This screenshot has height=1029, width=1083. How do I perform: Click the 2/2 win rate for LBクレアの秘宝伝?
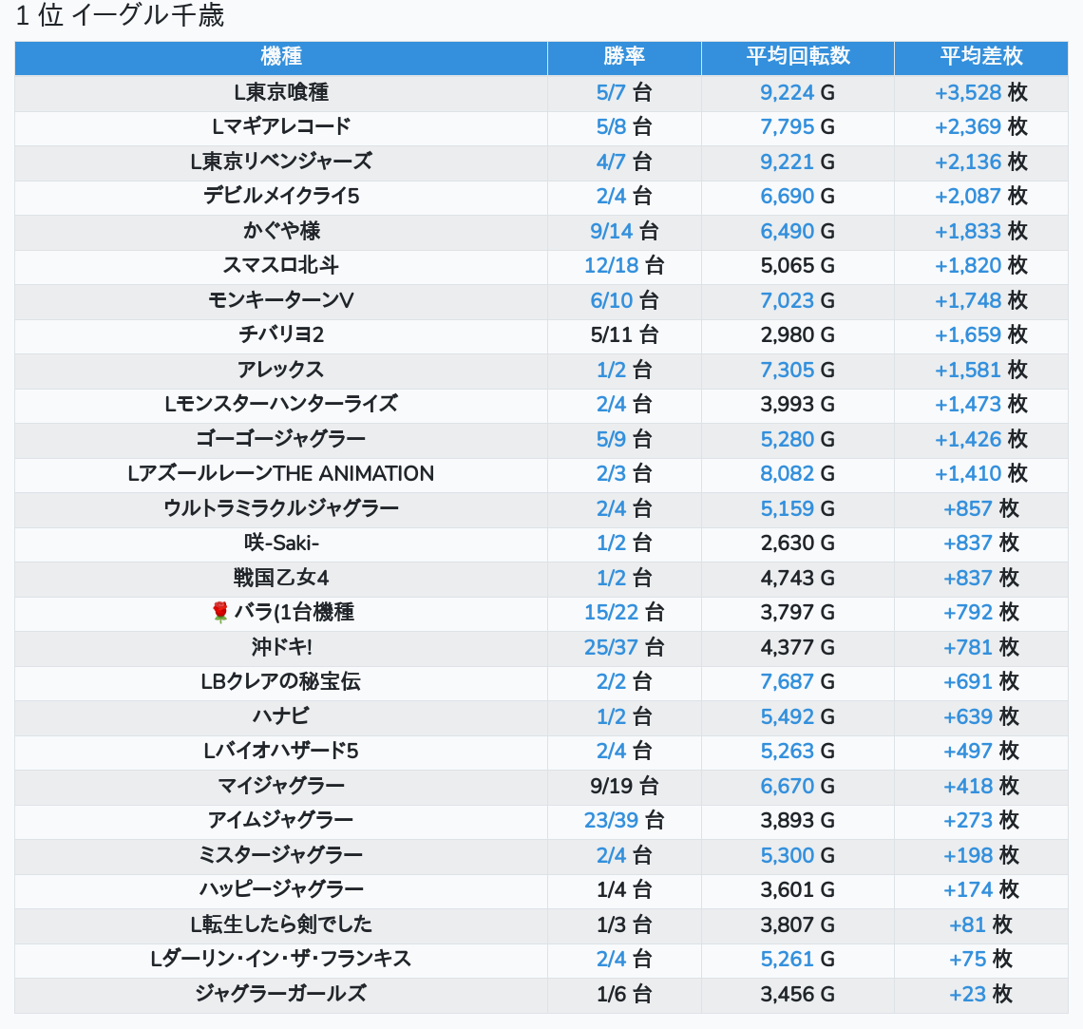pyautogui.click(x=612, y=682)
